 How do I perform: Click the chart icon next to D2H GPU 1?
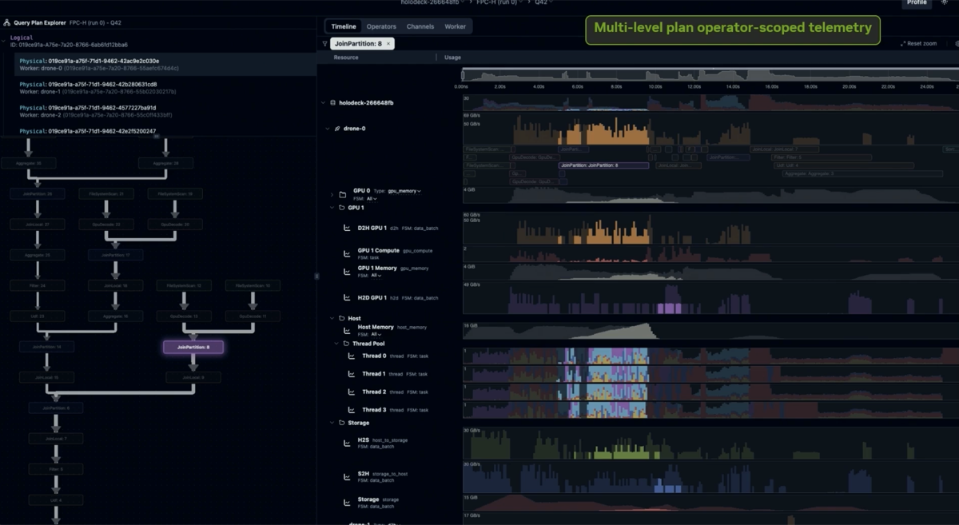[x=347, y=229]
